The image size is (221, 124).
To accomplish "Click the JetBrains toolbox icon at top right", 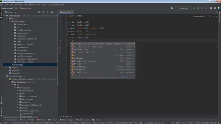I will [x=219, y=8].
